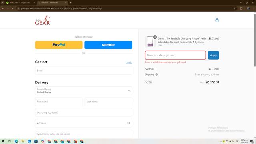Click the Glam'r Gear logo
Image resolution: width=256 pixels, height=144 pixels.
(x=43, y=20)
